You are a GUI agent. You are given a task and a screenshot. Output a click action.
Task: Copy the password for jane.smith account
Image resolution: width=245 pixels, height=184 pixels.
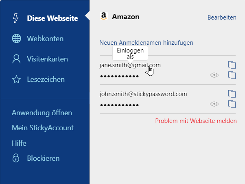pos(232,75)
